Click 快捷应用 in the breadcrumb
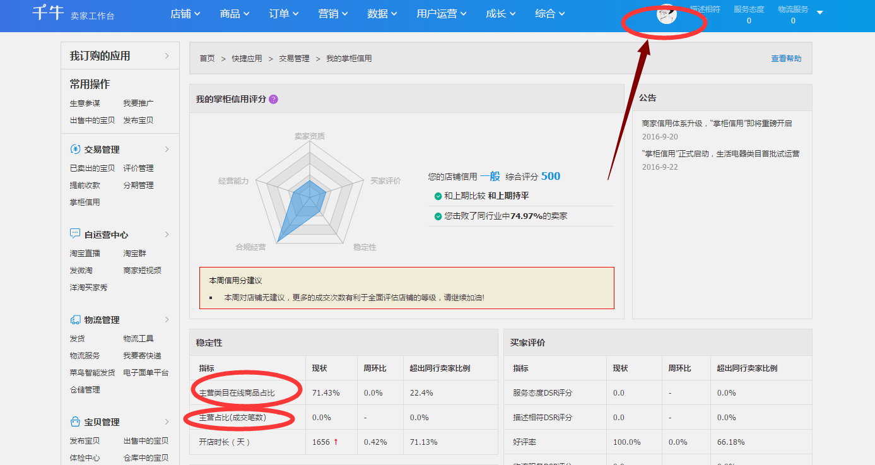 coord(247,58)
